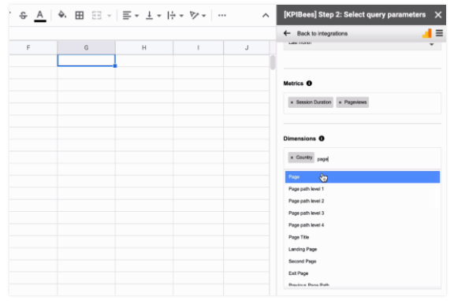Select column H header

coord(144,48)
